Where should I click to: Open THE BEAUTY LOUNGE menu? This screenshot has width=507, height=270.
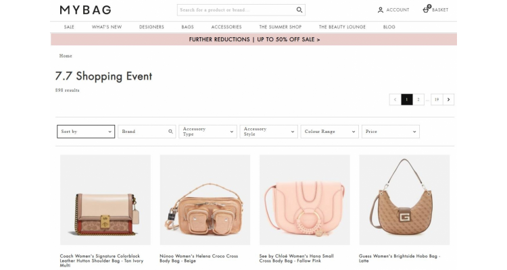tap(342, 27)
